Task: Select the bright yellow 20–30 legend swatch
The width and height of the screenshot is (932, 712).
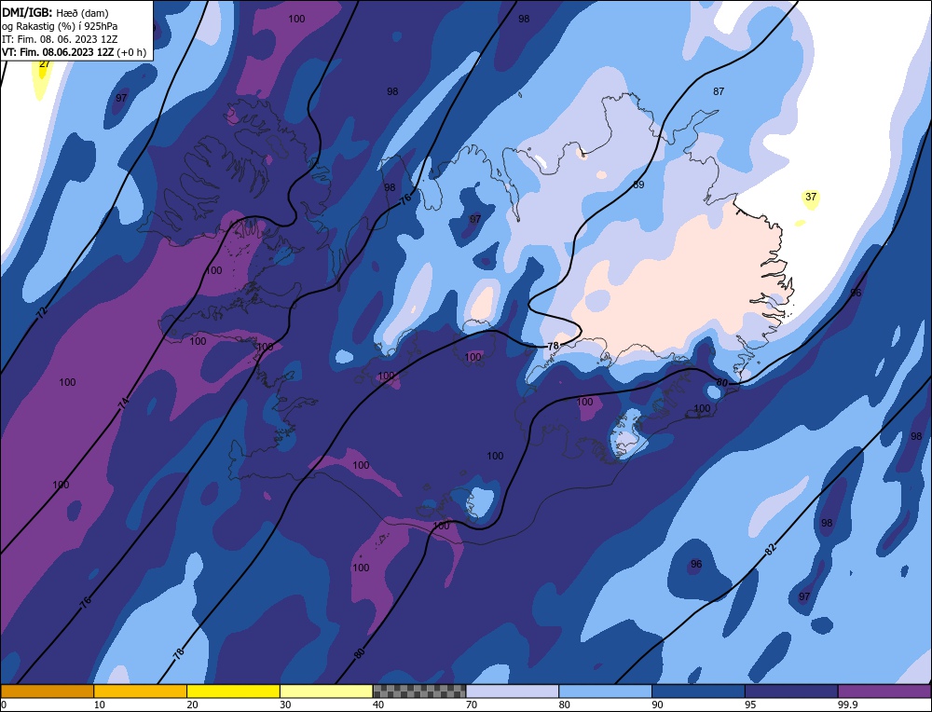Action: pos(233,691)
